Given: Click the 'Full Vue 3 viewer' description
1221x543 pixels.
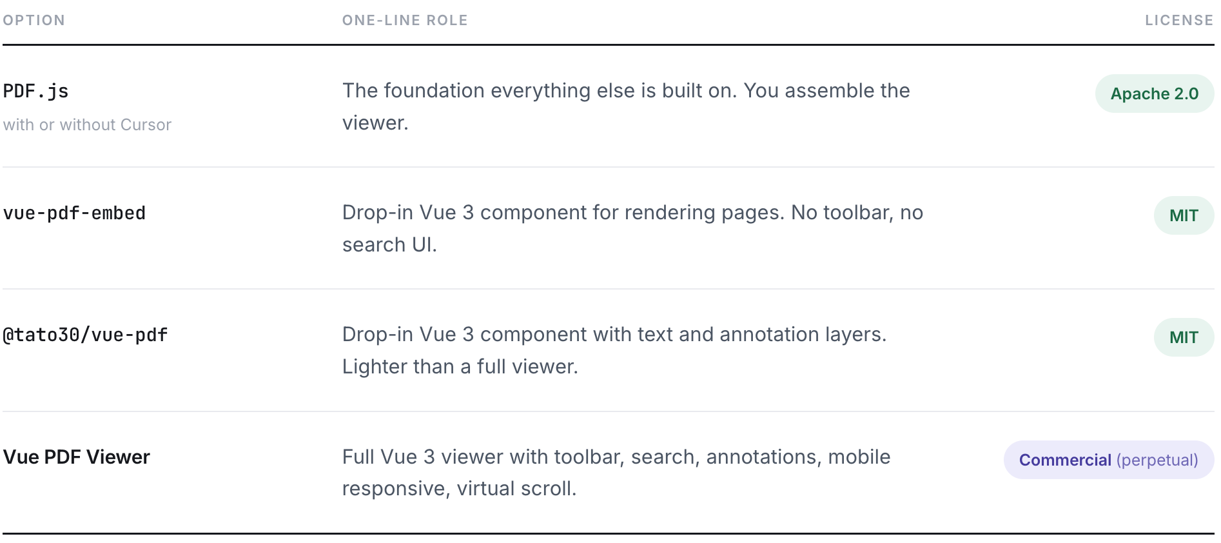Looking at the screenshot, I should tap(616, 473).
